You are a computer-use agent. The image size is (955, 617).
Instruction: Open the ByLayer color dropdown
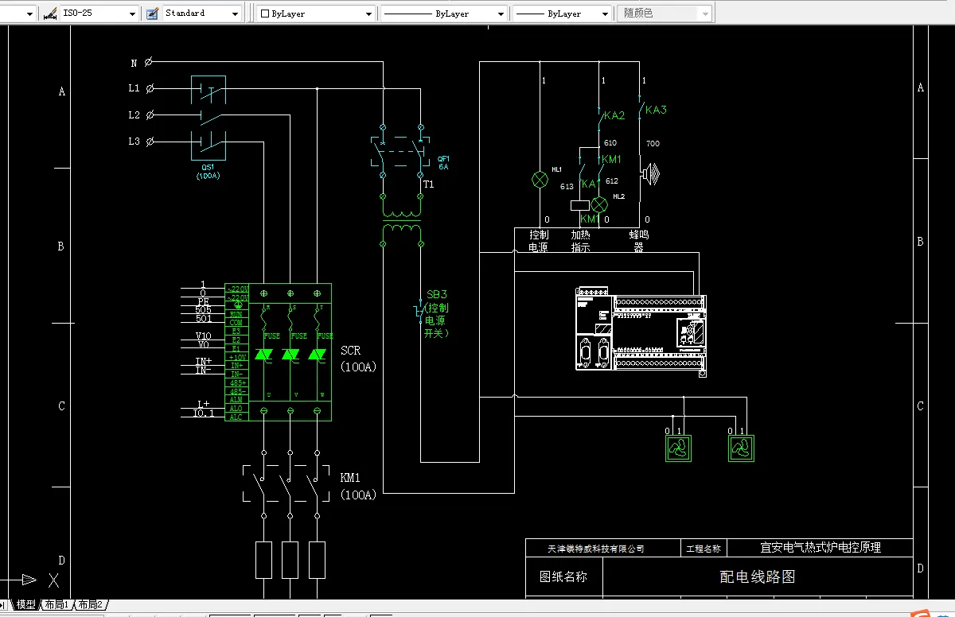(x=368, y=14)
